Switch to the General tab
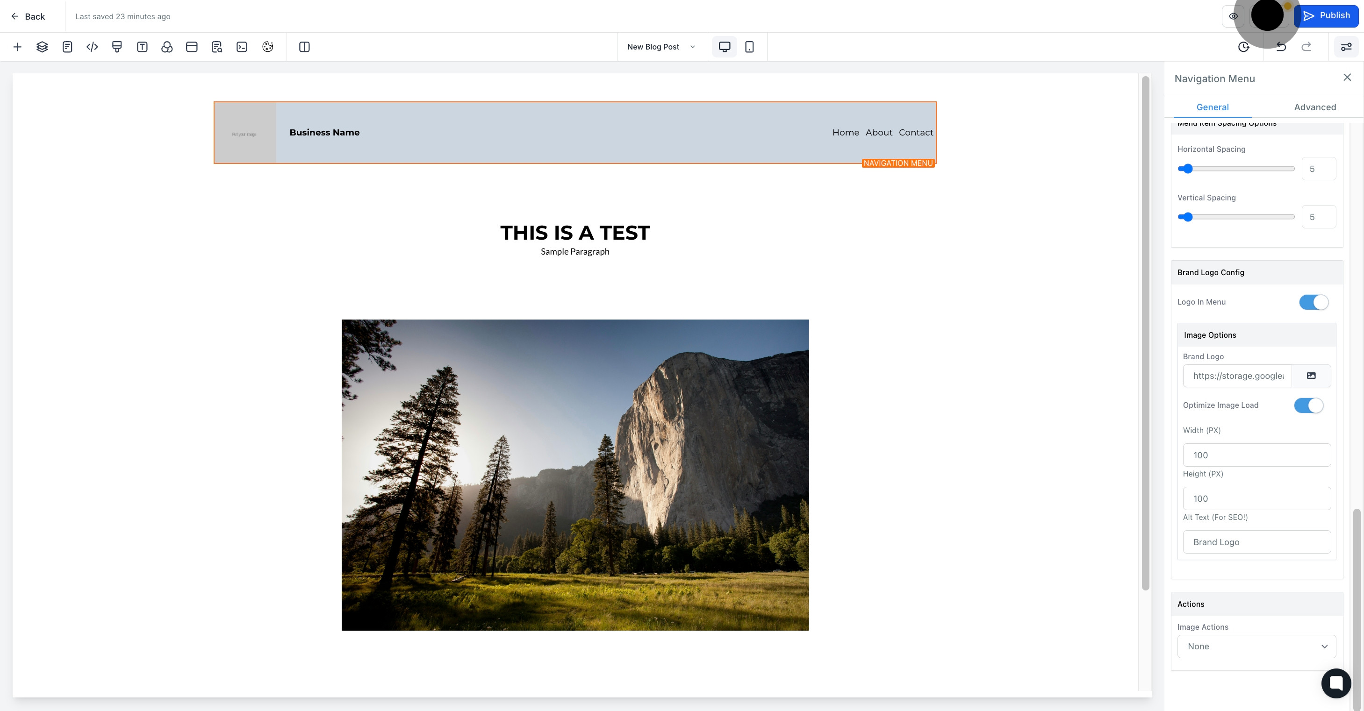 click(x=1213, y=107)
